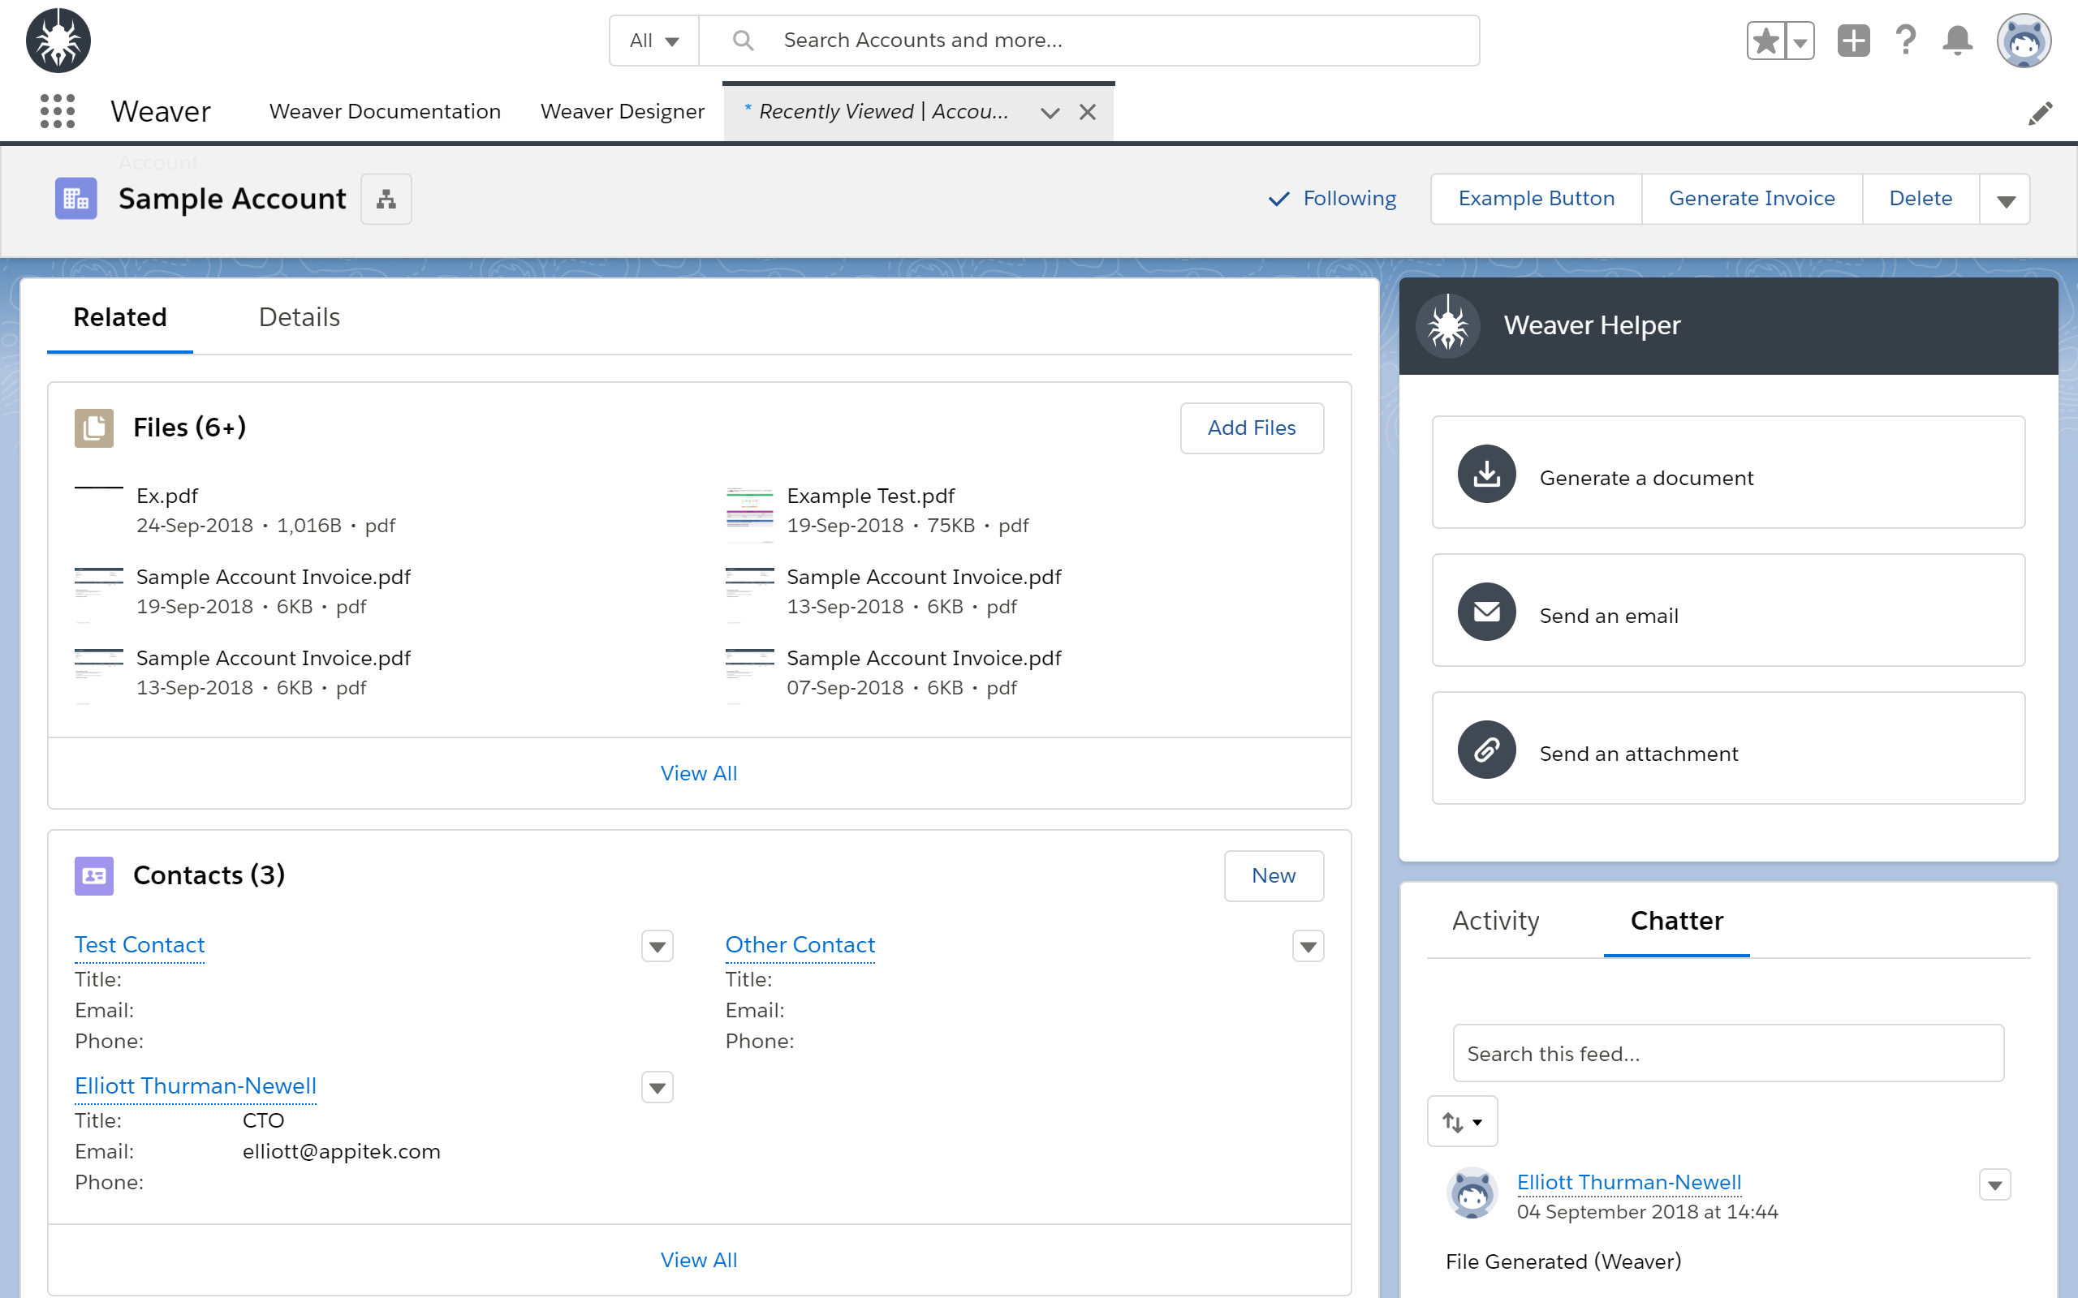
Task: Open the Chatter feed sort dropdown
Action: coord(1463,1121)
